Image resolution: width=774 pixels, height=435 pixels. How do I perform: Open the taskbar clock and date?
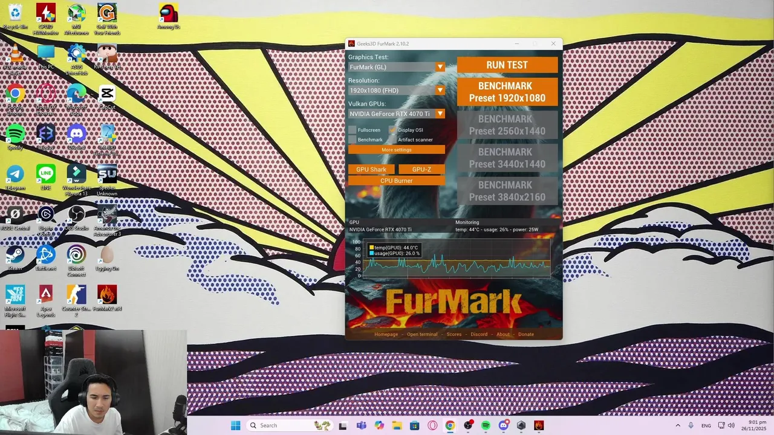pyautogui.click(x=757, y=425)
